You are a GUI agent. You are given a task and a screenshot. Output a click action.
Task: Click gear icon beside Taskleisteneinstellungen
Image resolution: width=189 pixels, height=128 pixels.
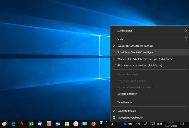tap(114, 117)
